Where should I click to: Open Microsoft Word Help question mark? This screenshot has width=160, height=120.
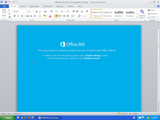coord(158,6)
